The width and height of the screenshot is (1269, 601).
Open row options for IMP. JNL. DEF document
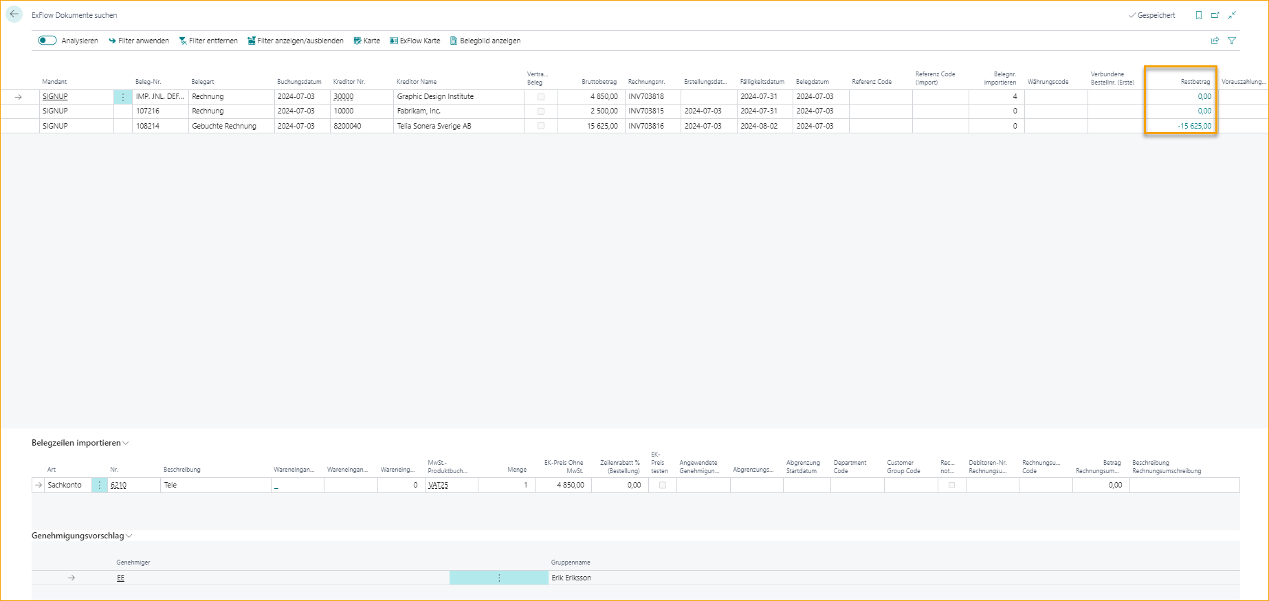(123, 97)
